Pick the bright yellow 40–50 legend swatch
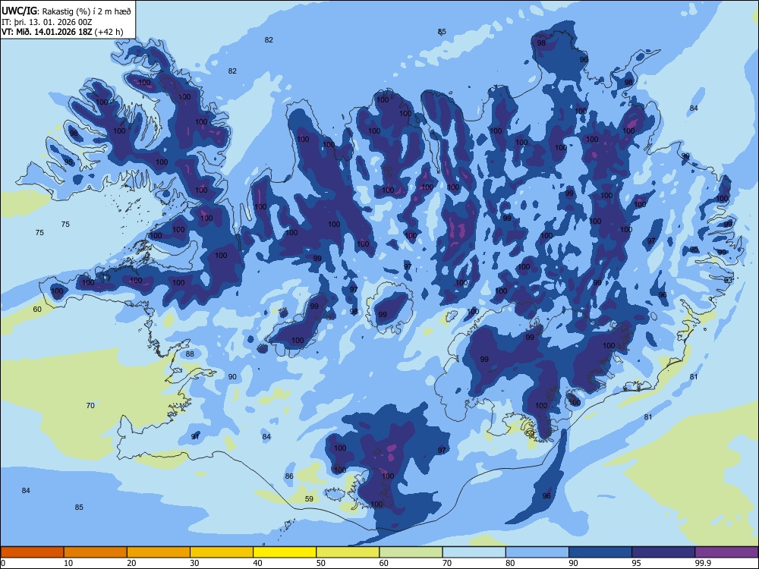The width and height of the screenshot is (759, 569). (285, 552)
